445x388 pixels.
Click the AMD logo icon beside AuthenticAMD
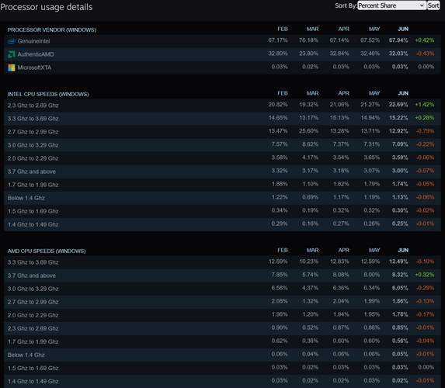coord(12,54)
